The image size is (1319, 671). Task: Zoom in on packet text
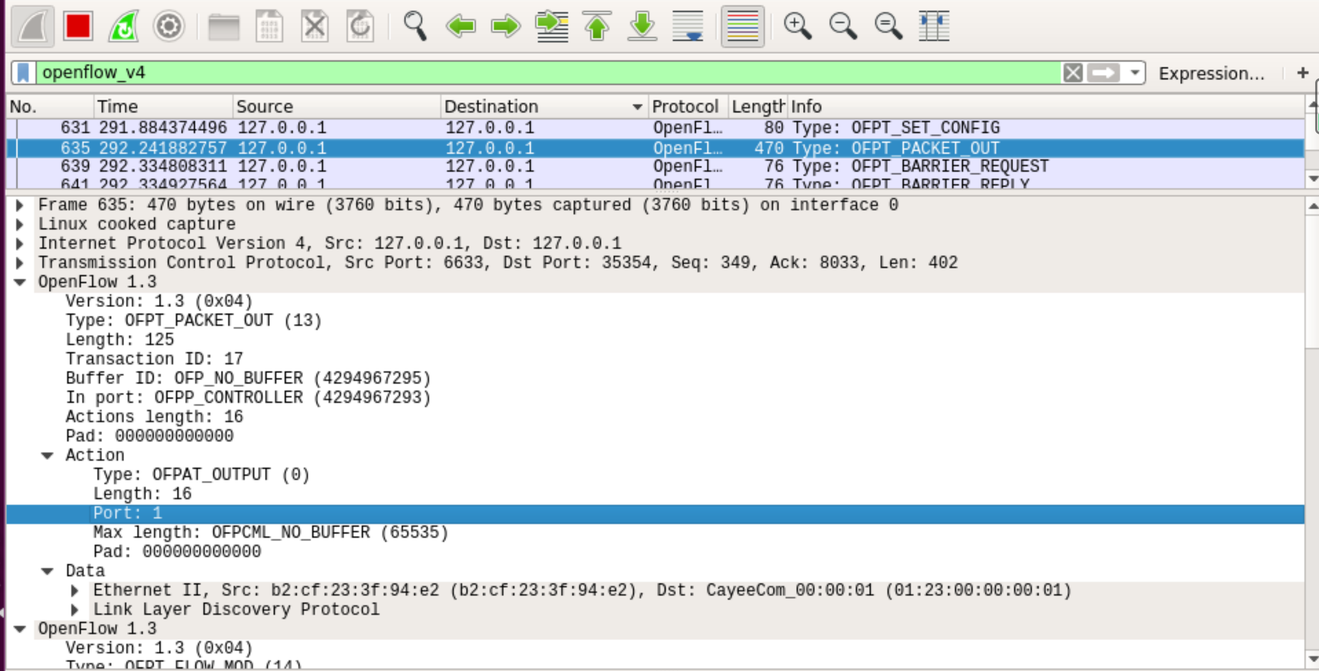point(797,26)
